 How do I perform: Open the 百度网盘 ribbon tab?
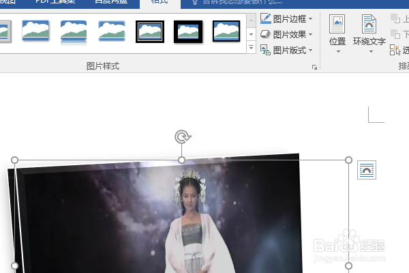pyautogui.click(x=111, y=2)
